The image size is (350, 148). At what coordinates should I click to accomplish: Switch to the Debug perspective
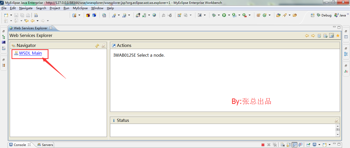point(324,15)
